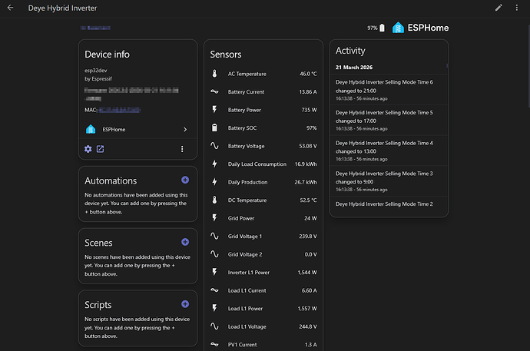This screenshot has width=530, height=351.
Task: Visit device via open-external icon
Action: pyautogui.click(x=100, y=149)
